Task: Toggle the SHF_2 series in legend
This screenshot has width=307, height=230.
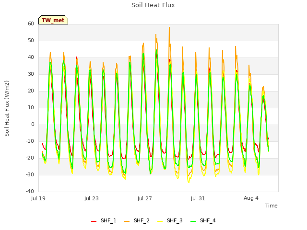Action: (x=137, y=220)
